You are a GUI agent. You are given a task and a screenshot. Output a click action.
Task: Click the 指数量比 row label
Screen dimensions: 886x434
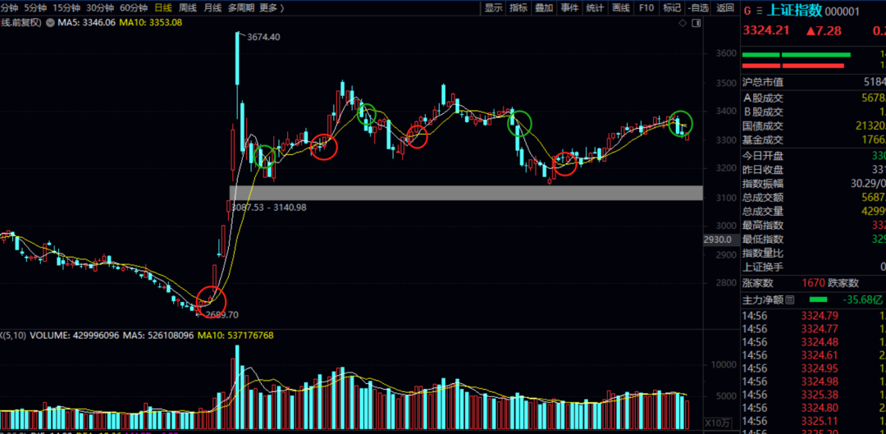pos(763,253)
